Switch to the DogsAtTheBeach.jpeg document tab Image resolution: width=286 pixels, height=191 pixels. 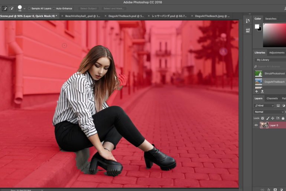click(212, 16)
